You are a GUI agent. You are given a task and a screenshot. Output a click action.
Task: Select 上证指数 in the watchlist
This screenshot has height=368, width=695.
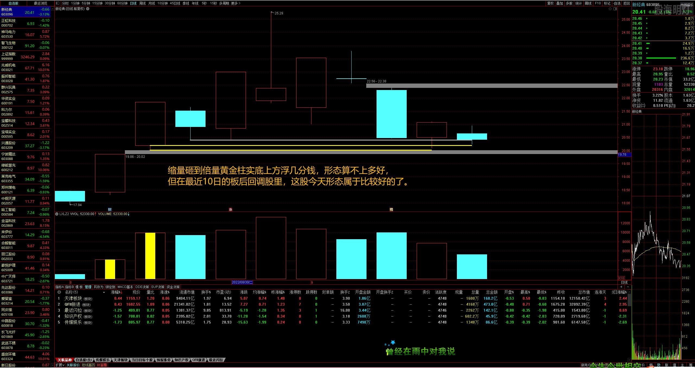[x=25, y=56]
